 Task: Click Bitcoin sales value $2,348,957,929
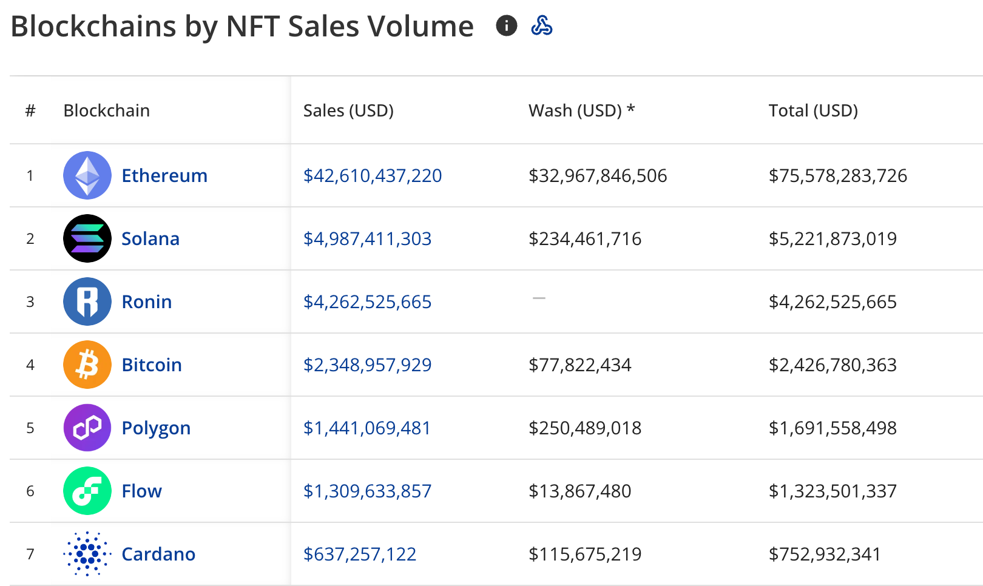point(368,365)
